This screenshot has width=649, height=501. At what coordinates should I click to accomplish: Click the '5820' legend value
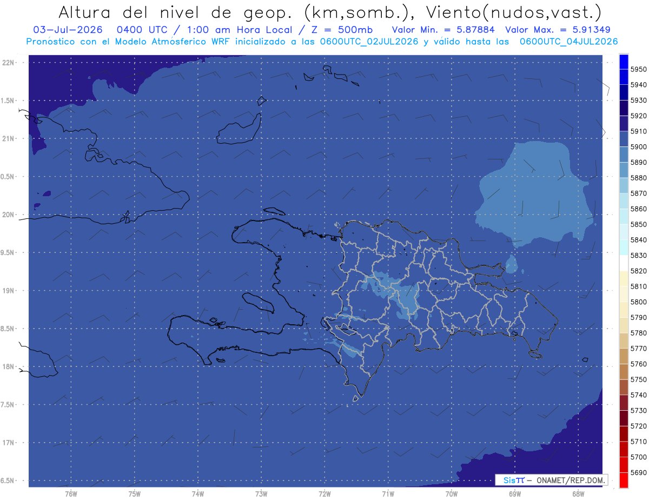click(x=638, y=271)
